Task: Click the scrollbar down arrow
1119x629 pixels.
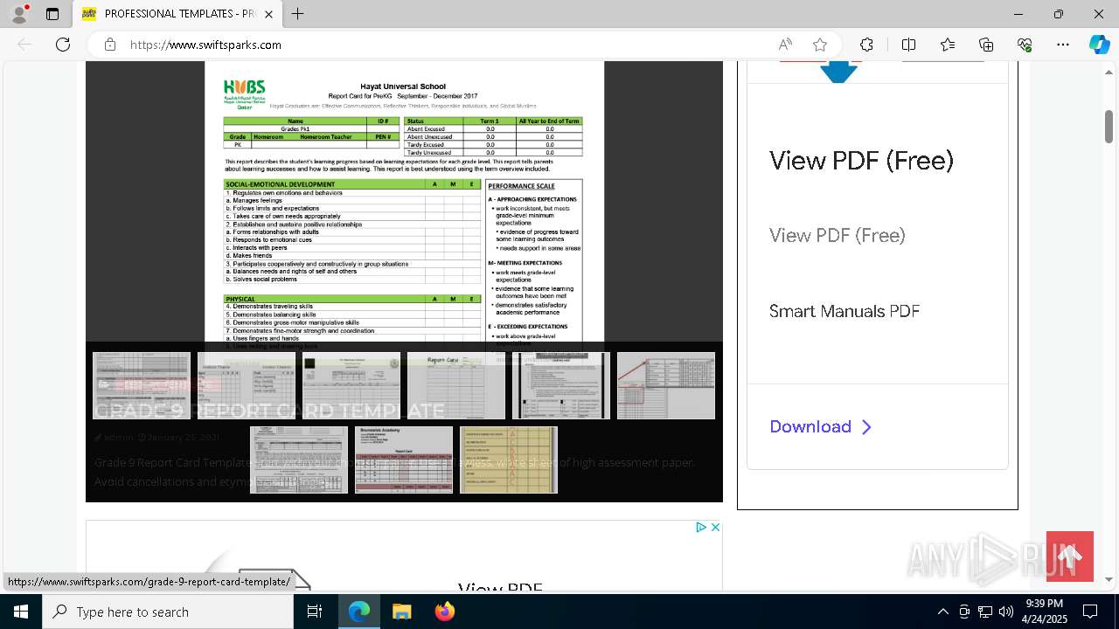Action: pyautogui.click(x=1109, y=579)
